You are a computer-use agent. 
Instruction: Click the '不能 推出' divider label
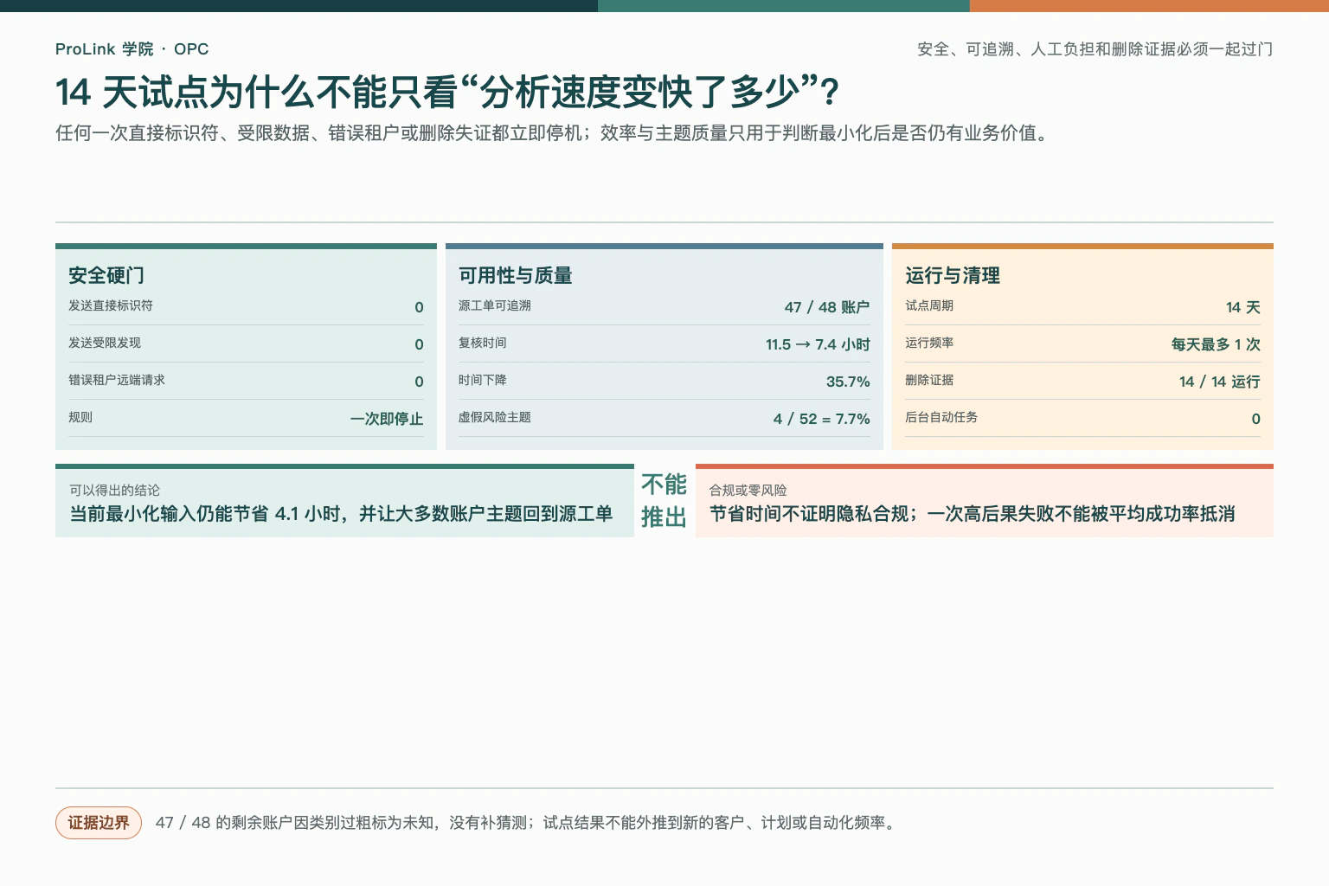pos(664,500)
